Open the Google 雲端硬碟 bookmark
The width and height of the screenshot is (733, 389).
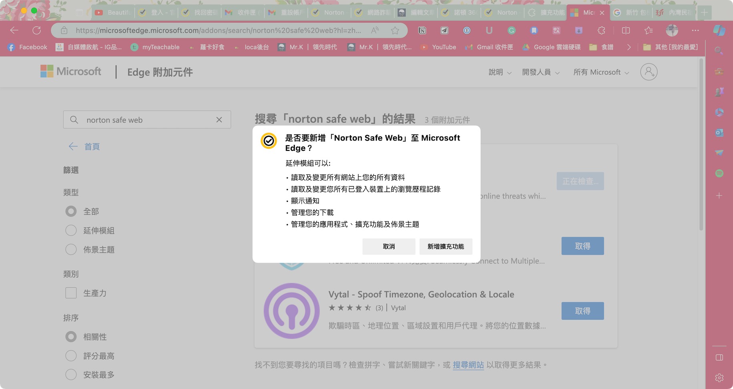pos(552,47)
